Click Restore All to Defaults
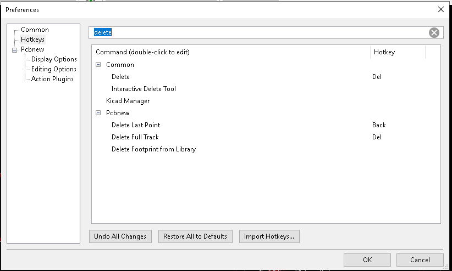 click(x=195, y=236)
